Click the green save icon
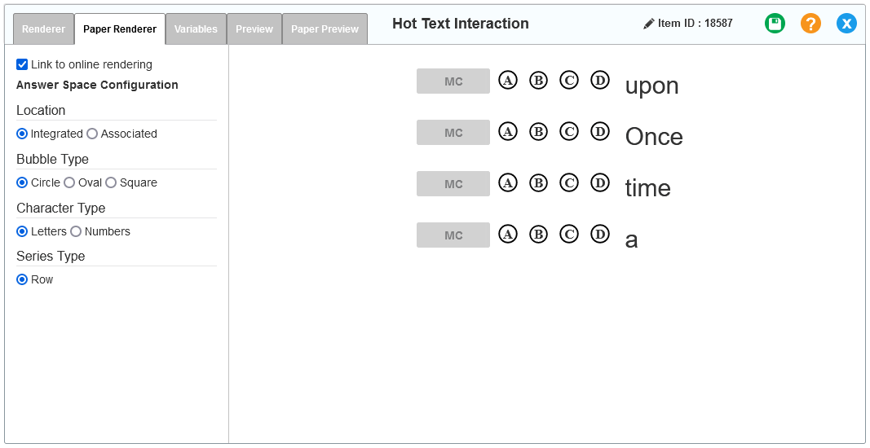The width and height of the screenshot is (870, 448). click(x=775, y=24)
